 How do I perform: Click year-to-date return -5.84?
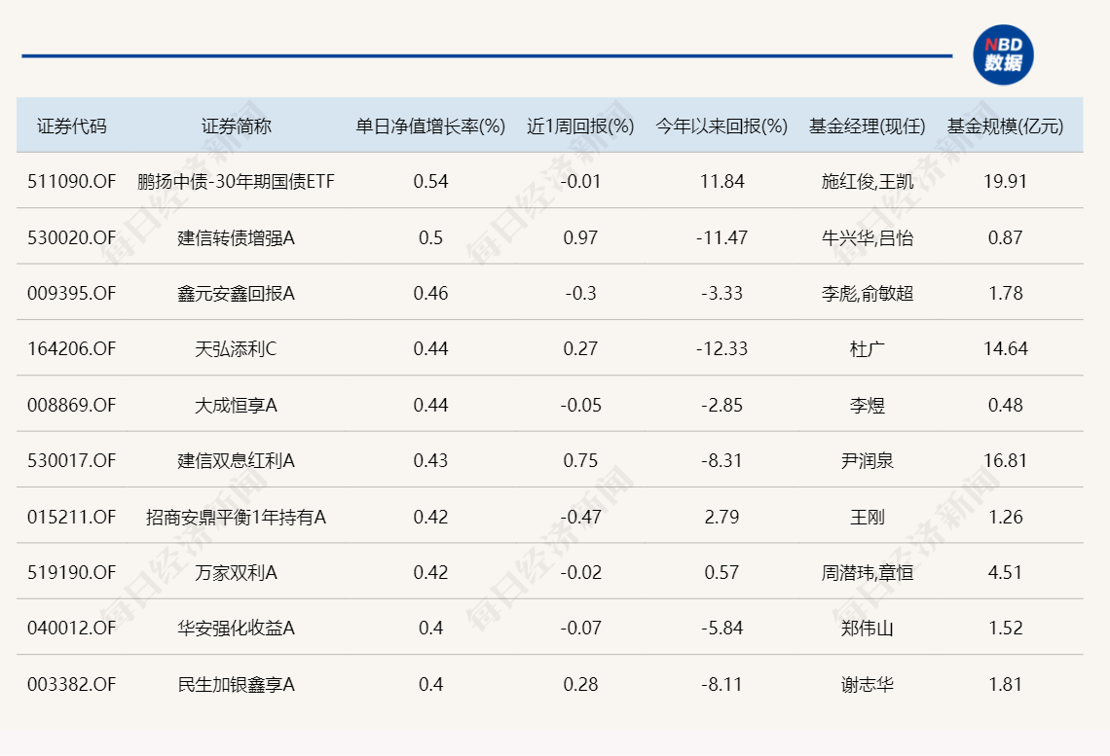tap(722, 628)
